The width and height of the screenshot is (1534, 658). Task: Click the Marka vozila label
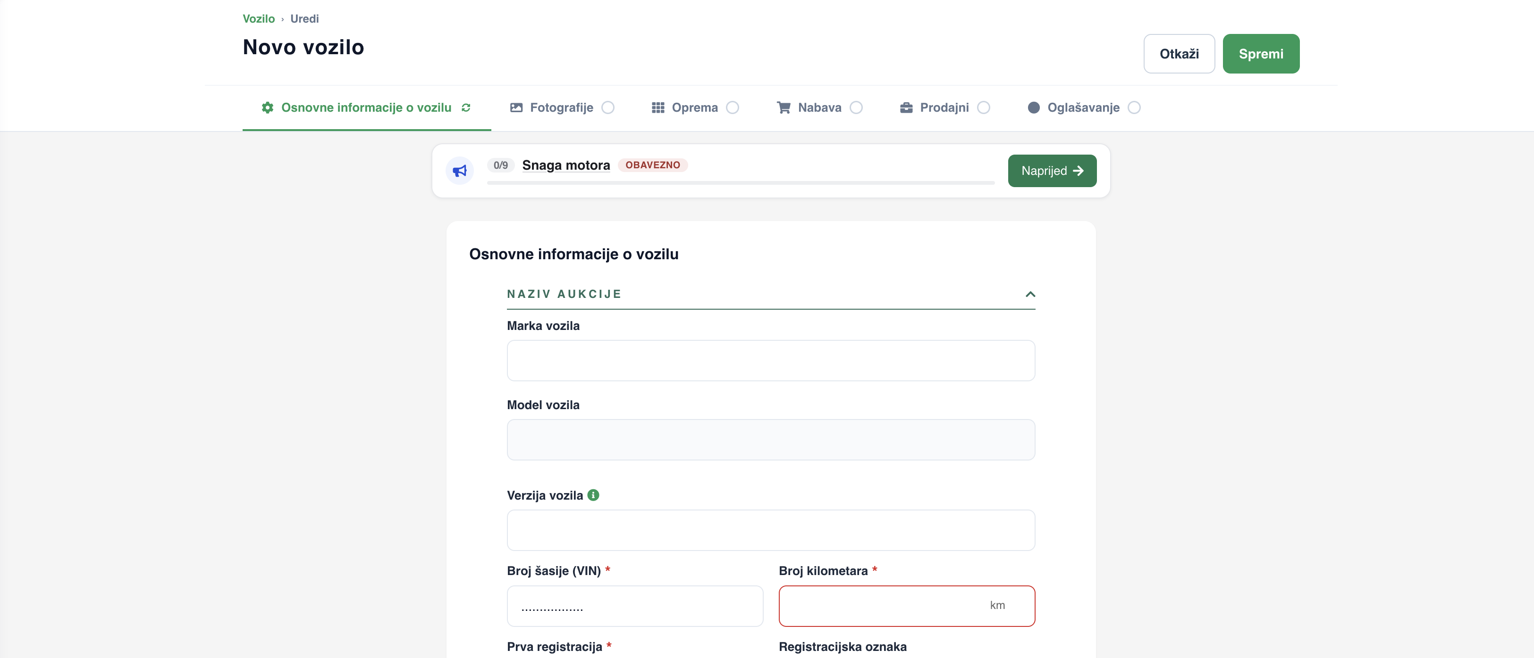[543, 325]
